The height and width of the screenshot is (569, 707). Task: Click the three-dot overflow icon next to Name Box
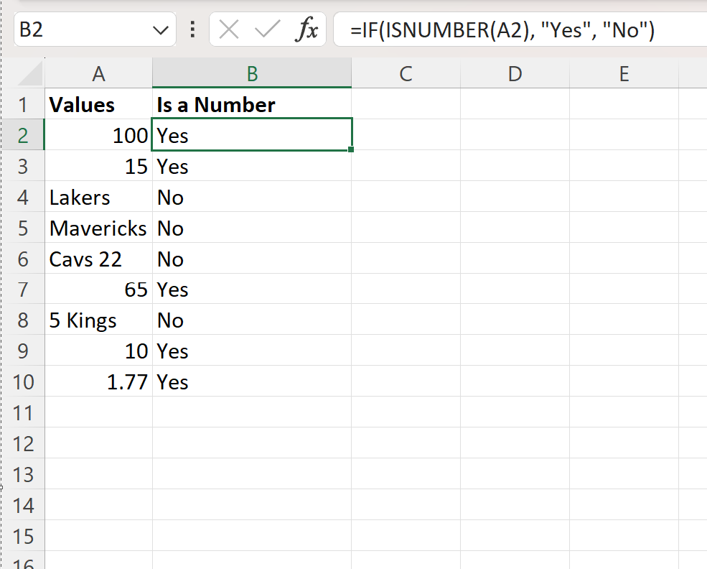tap(191, 30)
